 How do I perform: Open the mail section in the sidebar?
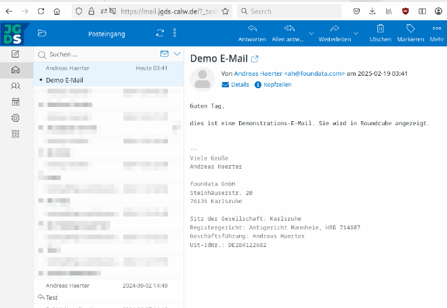(x=16, y=70)
